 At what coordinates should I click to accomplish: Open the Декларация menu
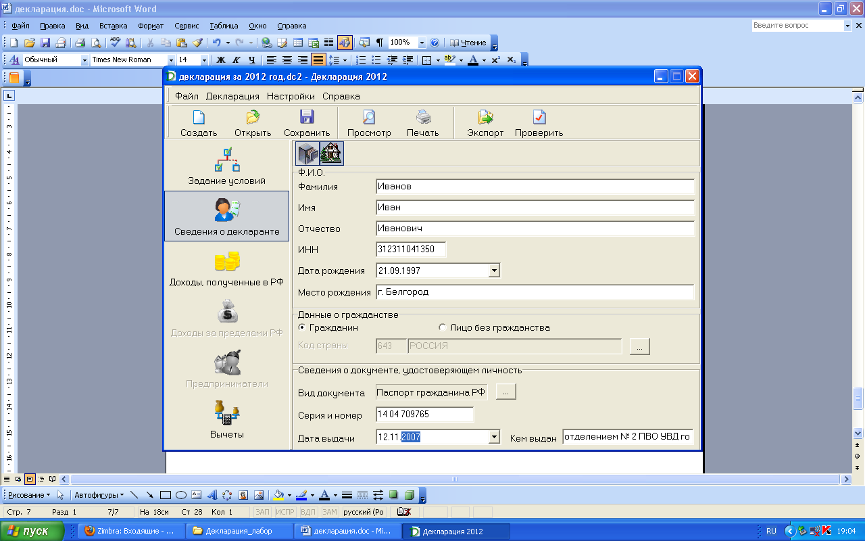232,96
